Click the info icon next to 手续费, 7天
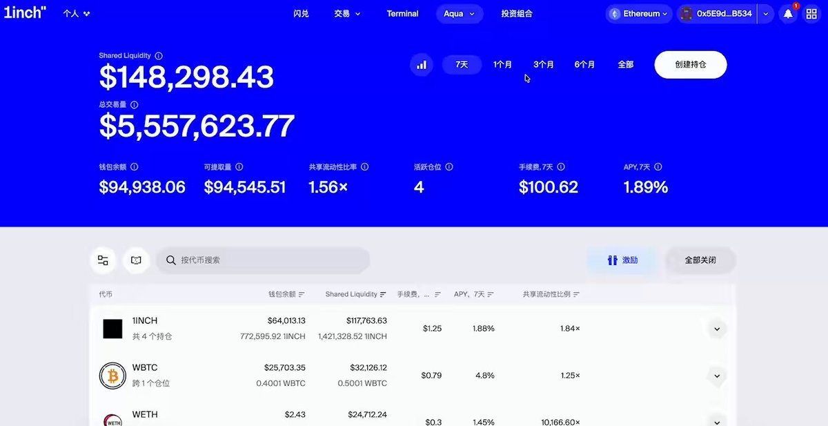828x426 pixels. (x=561, y=167)
